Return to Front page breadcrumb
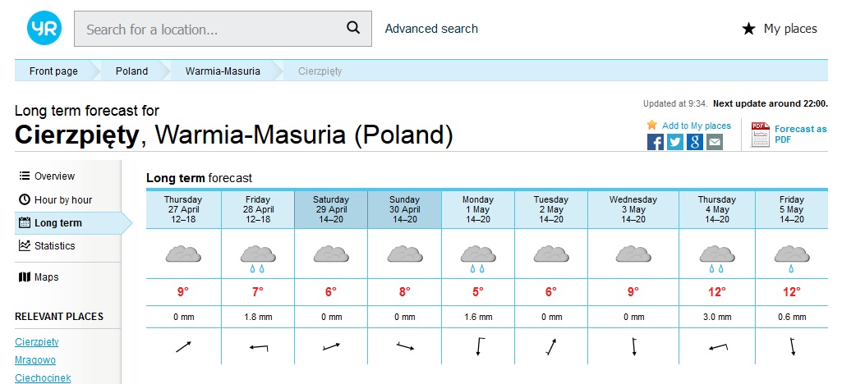 point(53,71)
